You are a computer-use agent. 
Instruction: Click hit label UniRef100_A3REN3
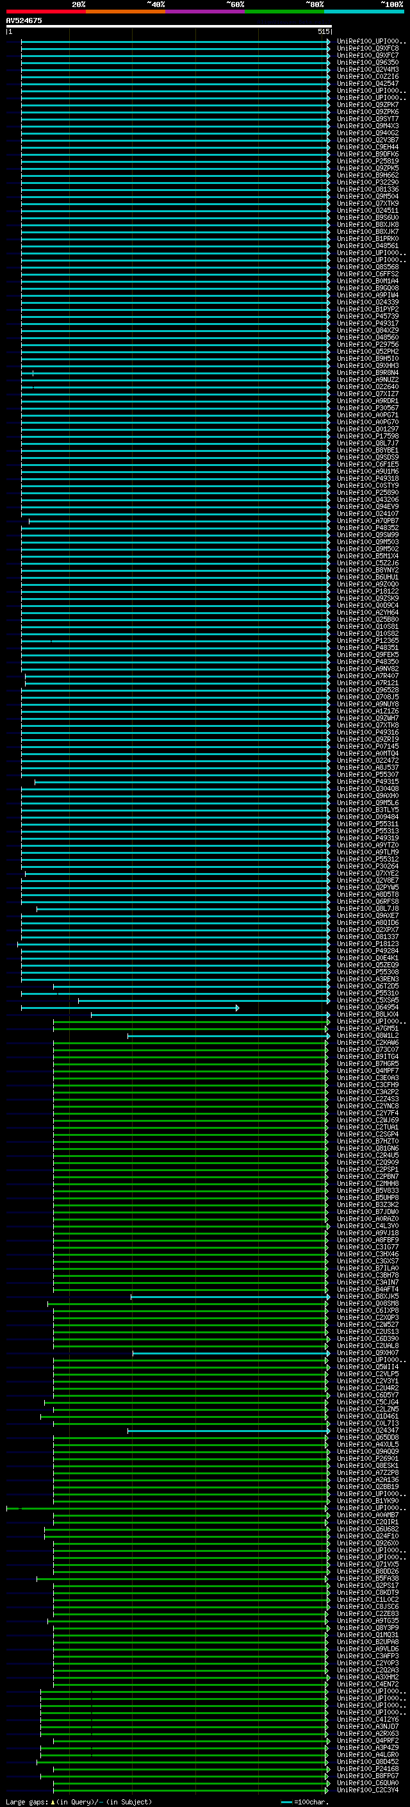pos(368,979)
